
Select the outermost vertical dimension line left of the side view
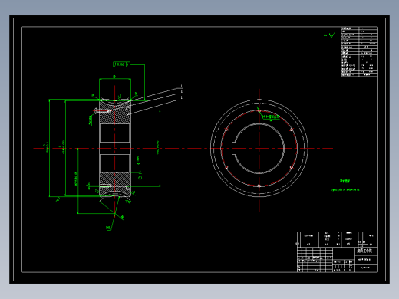pyautogui.click(x=49, y=148)
